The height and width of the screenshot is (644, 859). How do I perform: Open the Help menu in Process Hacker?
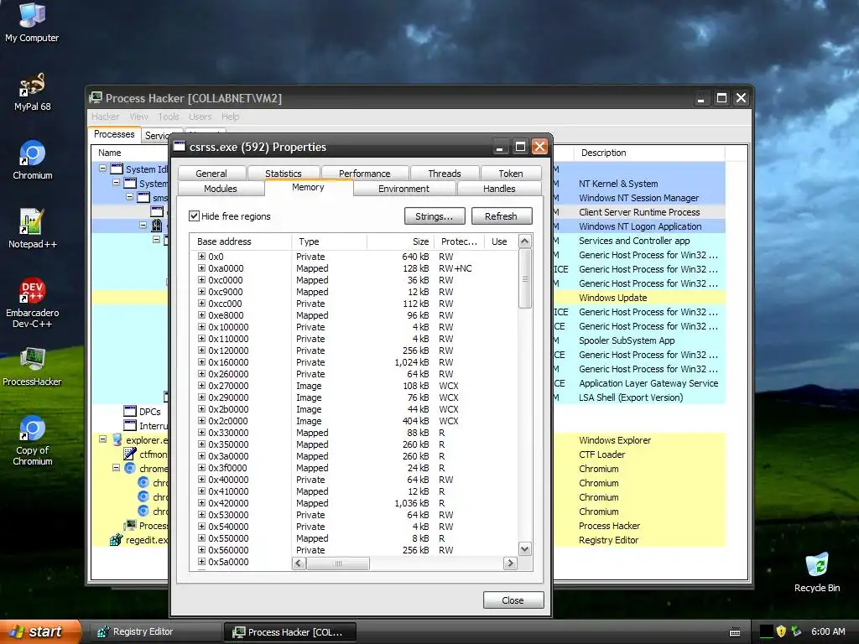click(x=230, y=117)
